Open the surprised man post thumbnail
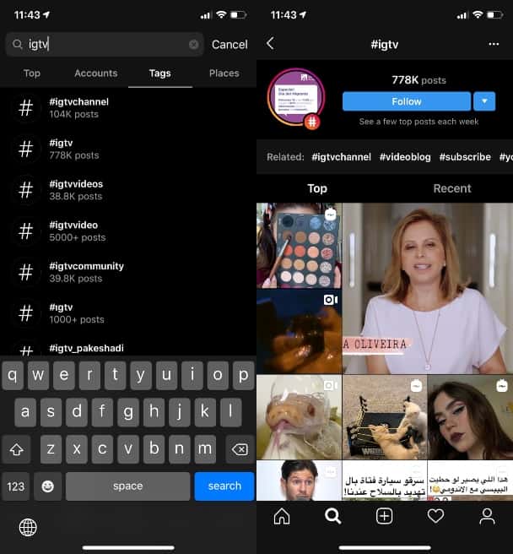 pos(299,481)
